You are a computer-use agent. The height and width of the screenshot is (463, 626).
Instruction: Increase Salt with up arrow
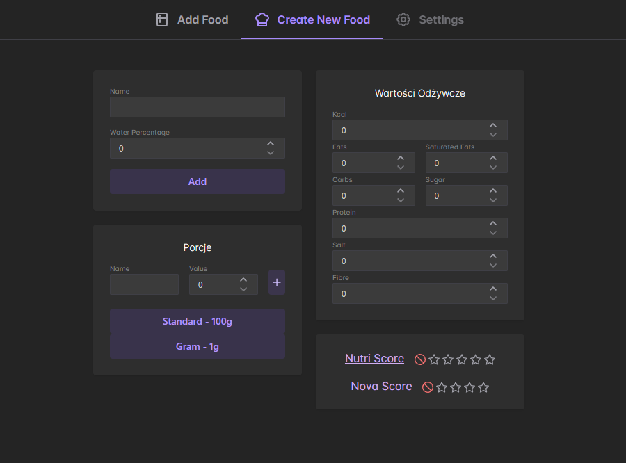tap(493, 257)
